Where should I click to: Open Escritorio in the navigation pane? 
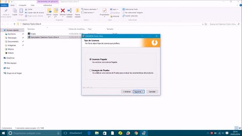tap(12, 34)
